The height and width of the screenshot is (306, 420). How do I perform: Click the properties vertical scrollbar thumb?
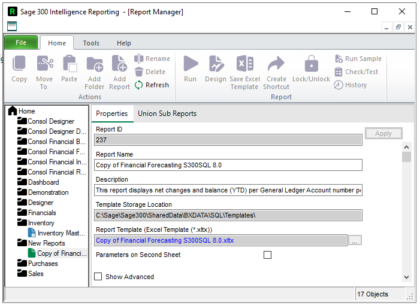pyautogui.click(x=406, y=157)
